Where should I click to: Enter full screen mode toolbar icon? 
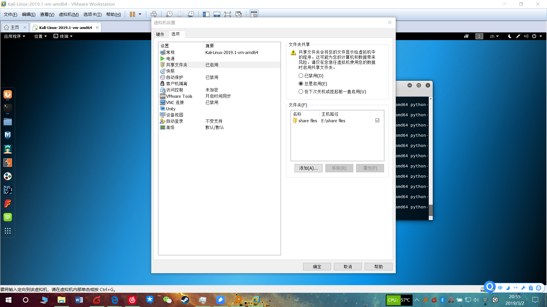[228, 14]
